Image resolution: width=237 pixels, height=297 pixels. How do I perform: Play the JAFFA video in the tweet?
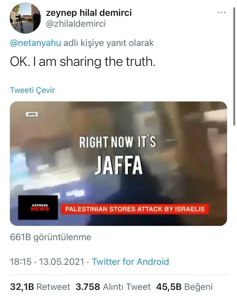coord(118,163)
